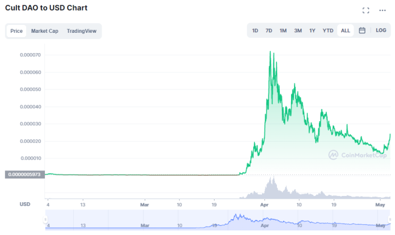Image resolution: width=395 pixels, height=235 pixels.
Task: Click the 0.0000005973 price label
Action: click(x=25, y=174)
